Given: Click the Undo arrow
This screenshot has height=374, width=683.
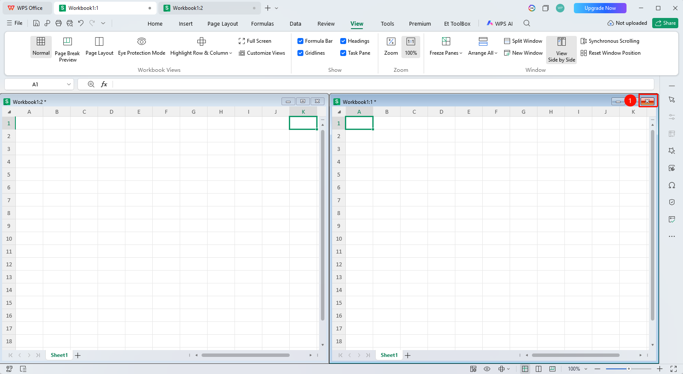Looking at the screenshot, I should pos(81,23).
